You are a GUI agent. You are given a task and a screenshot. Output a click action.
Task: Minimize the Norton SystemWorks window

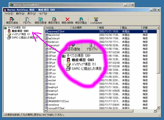tap(125, 5)
